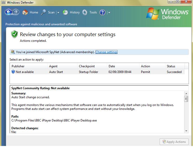
Task: Click the details pane scroll up arrow
Action: point(186,94)
